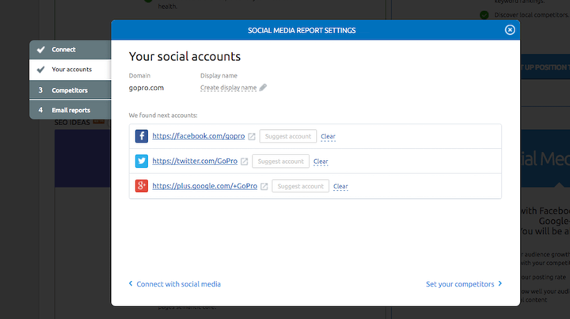570x319 pixels.
Task: Click the Google Plus logo icon
Action: (x=142, y=186)
